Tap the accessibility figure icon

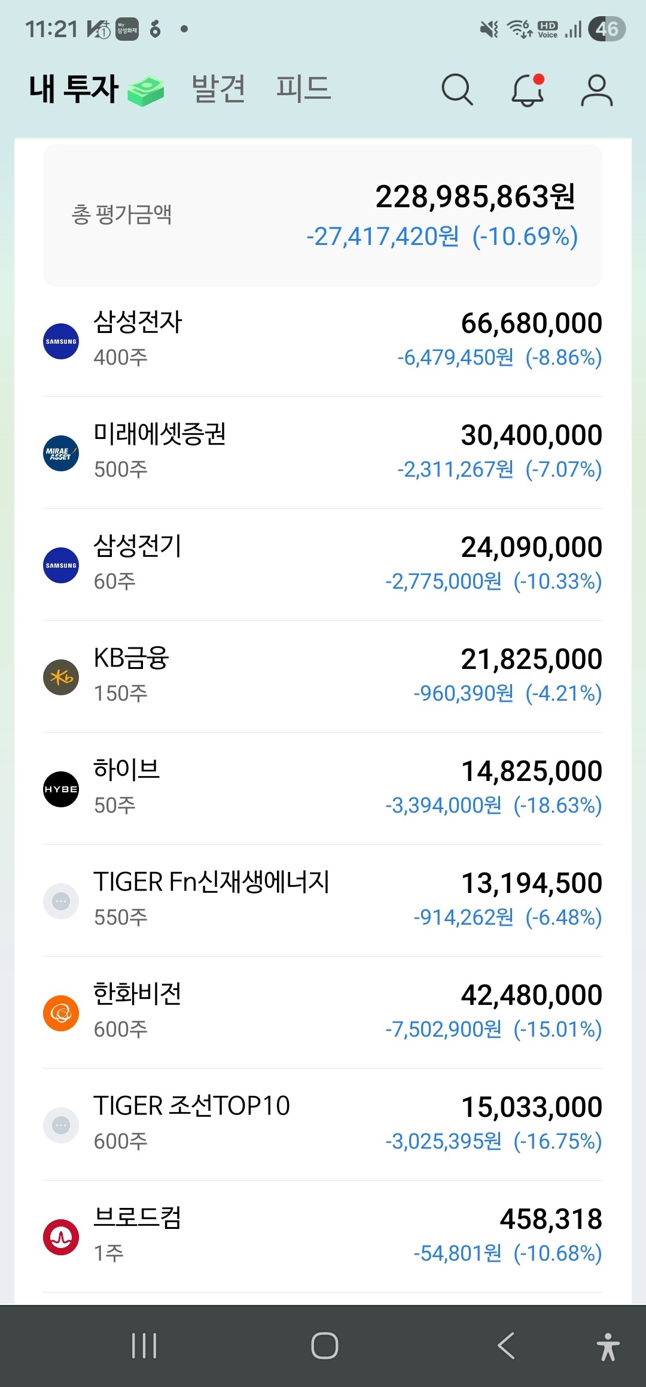point(608,1346)
